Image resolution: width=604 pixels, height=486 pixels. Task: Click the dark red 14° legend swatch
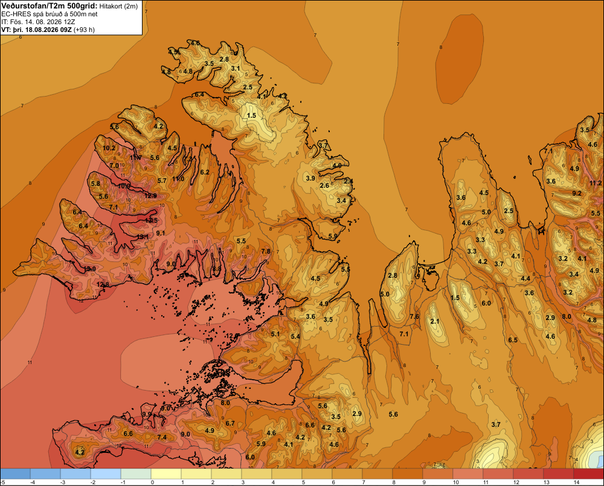pos(588,474)
